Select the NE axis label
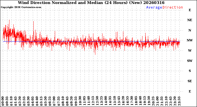 (190, 20)
